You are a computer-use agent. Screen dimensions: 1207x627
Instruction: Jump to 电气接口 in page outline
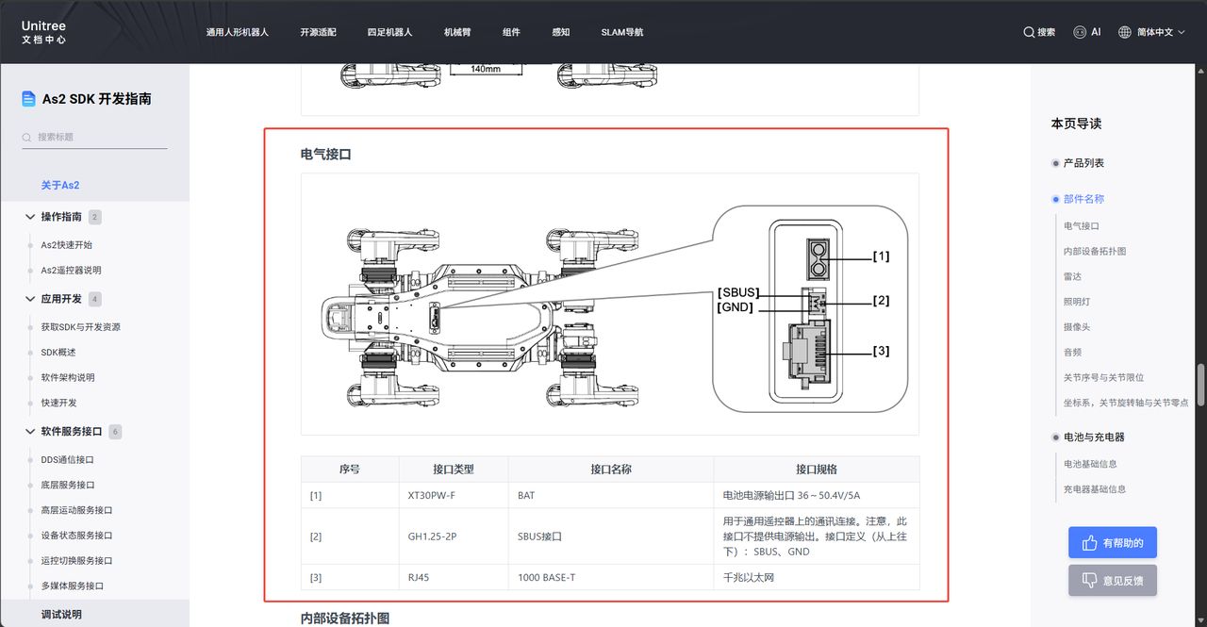(x=1082, y=226)
